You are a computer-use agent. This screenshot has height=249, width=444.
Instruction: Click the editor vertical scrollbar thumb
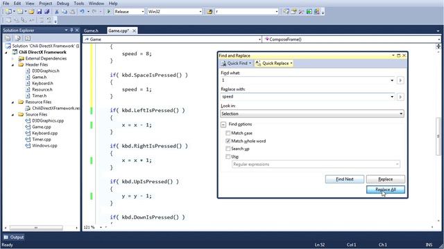438,136
